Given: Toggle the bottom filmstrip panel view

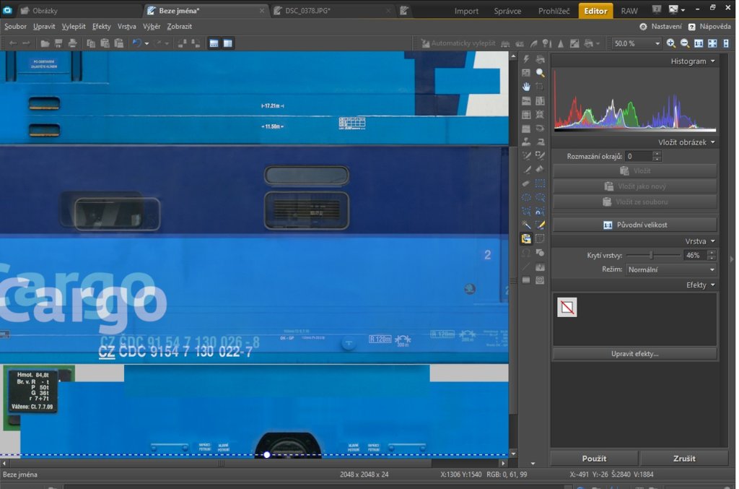Looking at the screenshot, I should coord(214,43).
